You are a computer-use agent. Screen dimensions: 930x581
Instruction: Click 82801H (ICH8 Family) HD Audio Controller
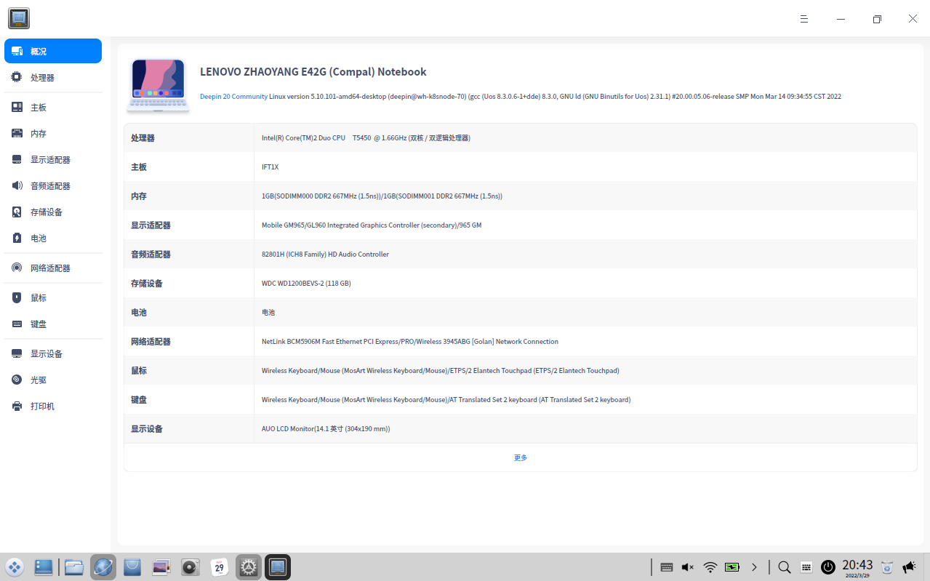(325, 254)
